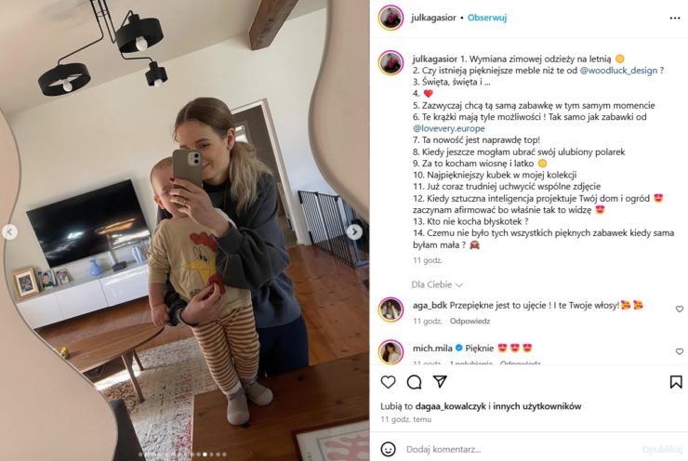The image size is (688, 461).
Task: Open the emoji picker in comment box
Action: [x=388, y=449]
